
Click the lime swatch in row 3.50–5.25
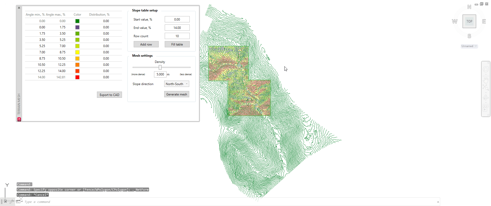[77, 40]
